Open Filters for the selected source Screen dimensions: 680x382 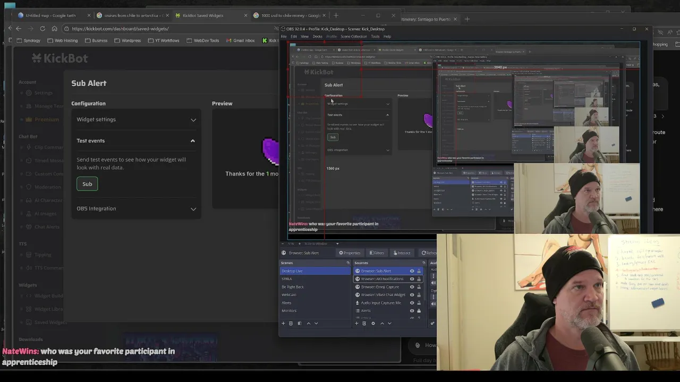pyautogui.click(x=377, y=253)
